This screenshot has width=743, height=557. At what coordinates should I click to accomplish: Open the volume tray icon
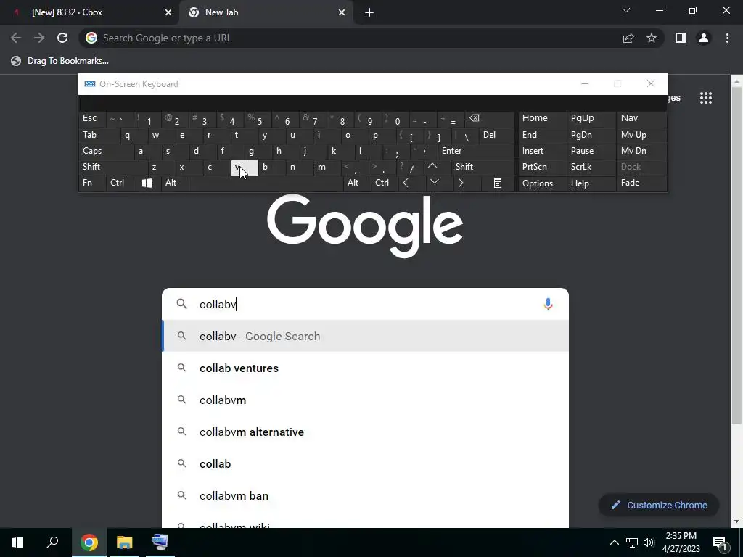pyautogui.click(x=649, y=542)
